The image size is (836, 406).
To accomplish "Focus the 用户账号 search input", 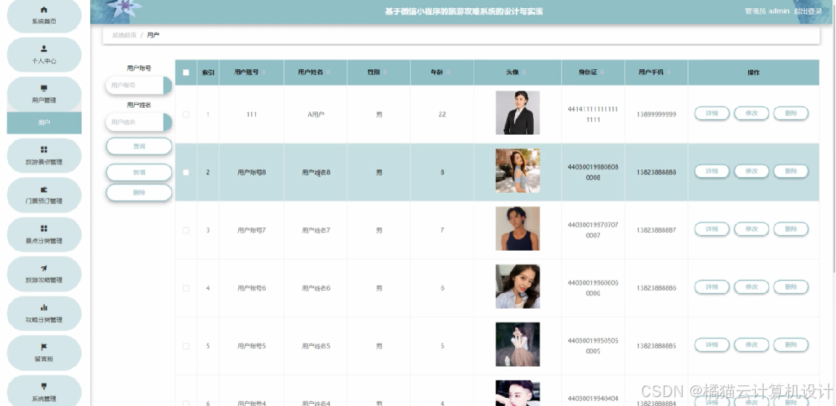I will 134,86.
